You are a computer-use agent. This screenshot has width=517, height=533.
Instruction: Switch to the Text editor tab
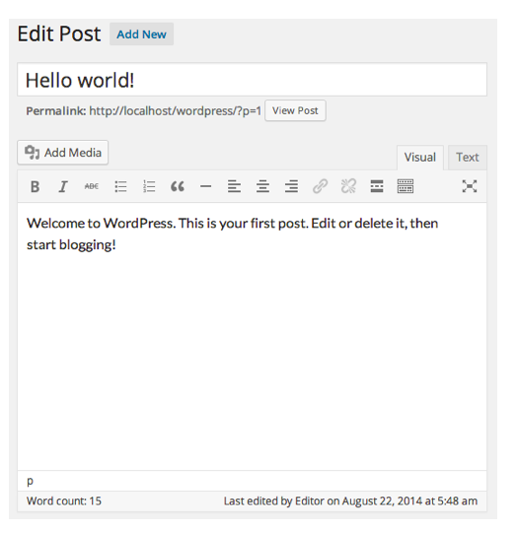[468, 158]
